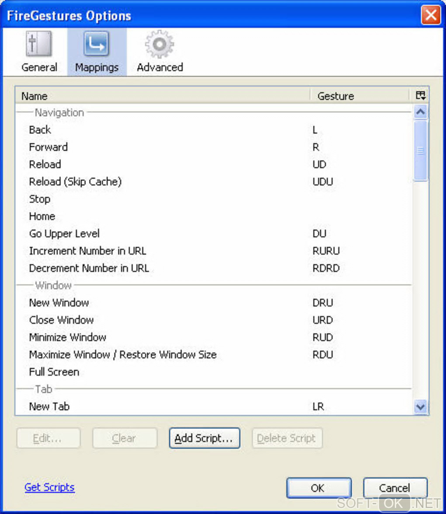Click the disabled Clear button
The image size is (446, 514).
click(x=125, y=438)
